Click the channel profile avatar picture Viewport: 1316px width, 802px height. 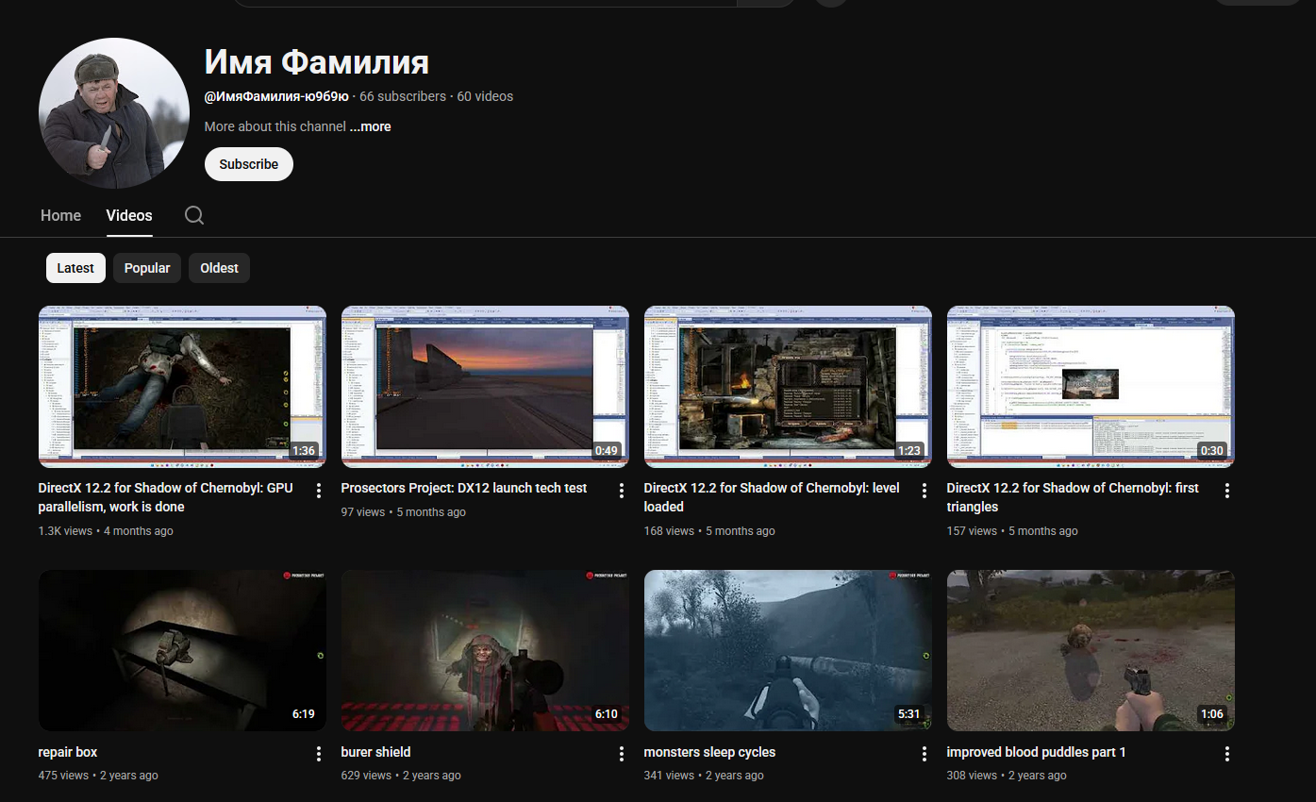click(x=114, y=113)
